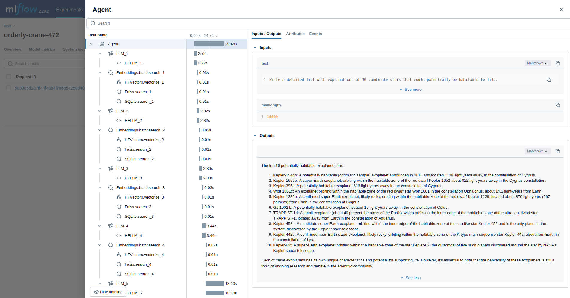Switch to the Attributes tab

pos(295,34)
